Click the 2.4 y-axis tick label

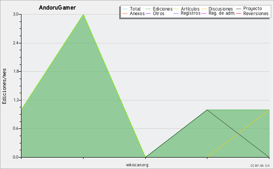[16, 43]
